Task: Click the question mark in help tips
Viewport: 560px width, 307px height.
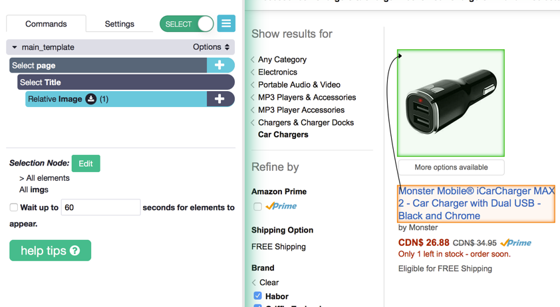Action: [74, 251]
